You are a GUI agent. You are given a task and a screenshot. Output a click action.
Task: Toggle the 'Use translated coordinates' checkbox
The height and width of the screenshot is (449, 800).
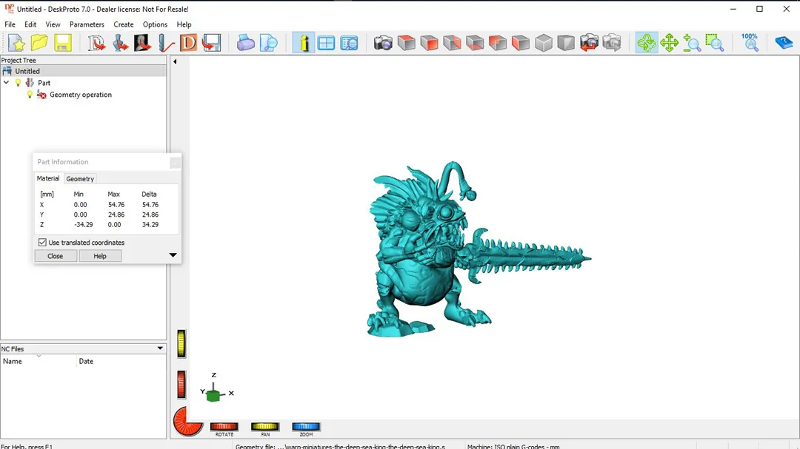42,243
